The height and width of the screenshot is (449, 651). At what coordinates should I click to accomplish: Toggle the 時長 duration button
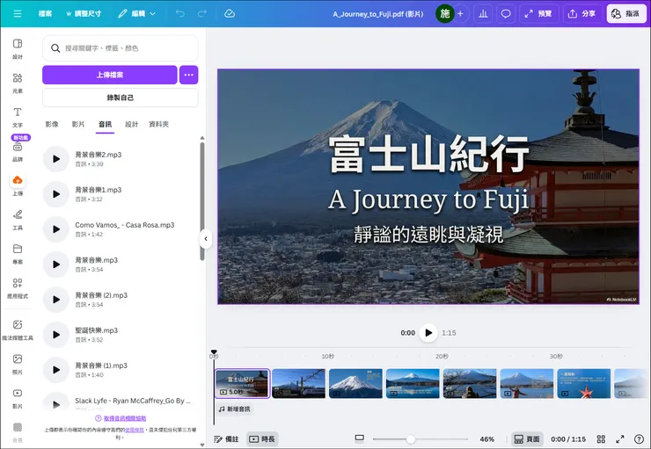point(262,439)
